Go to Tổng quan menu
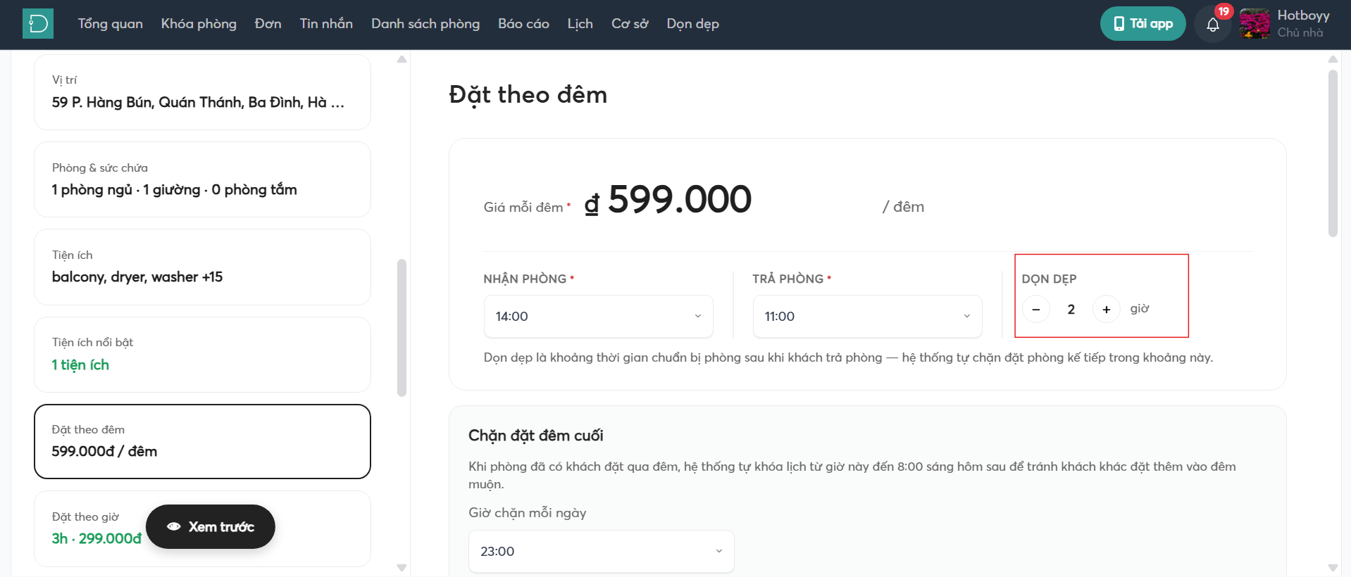1351x577 pixels. pos(111,24)
